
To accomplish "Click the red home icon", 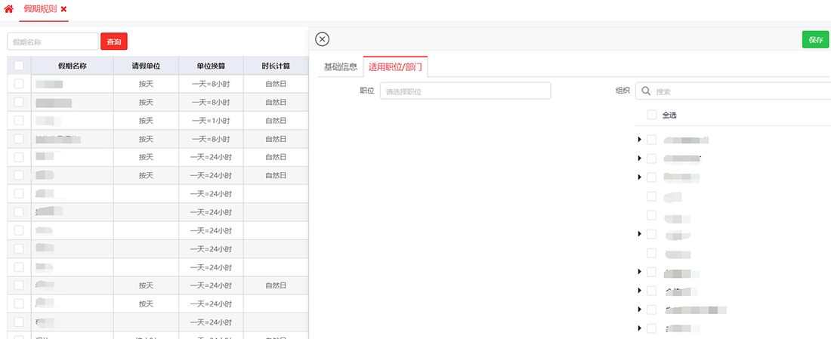I will [9, 9].
